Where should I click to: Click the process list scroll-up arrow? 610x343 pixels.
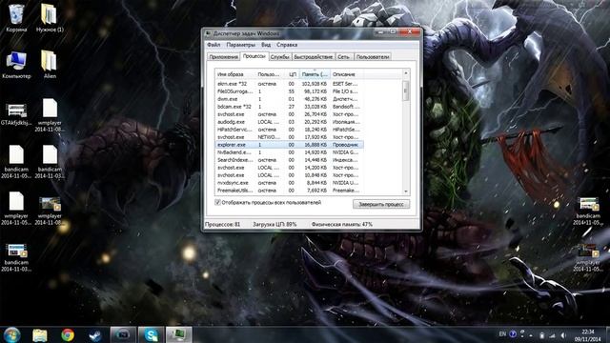tap(406, 73)
